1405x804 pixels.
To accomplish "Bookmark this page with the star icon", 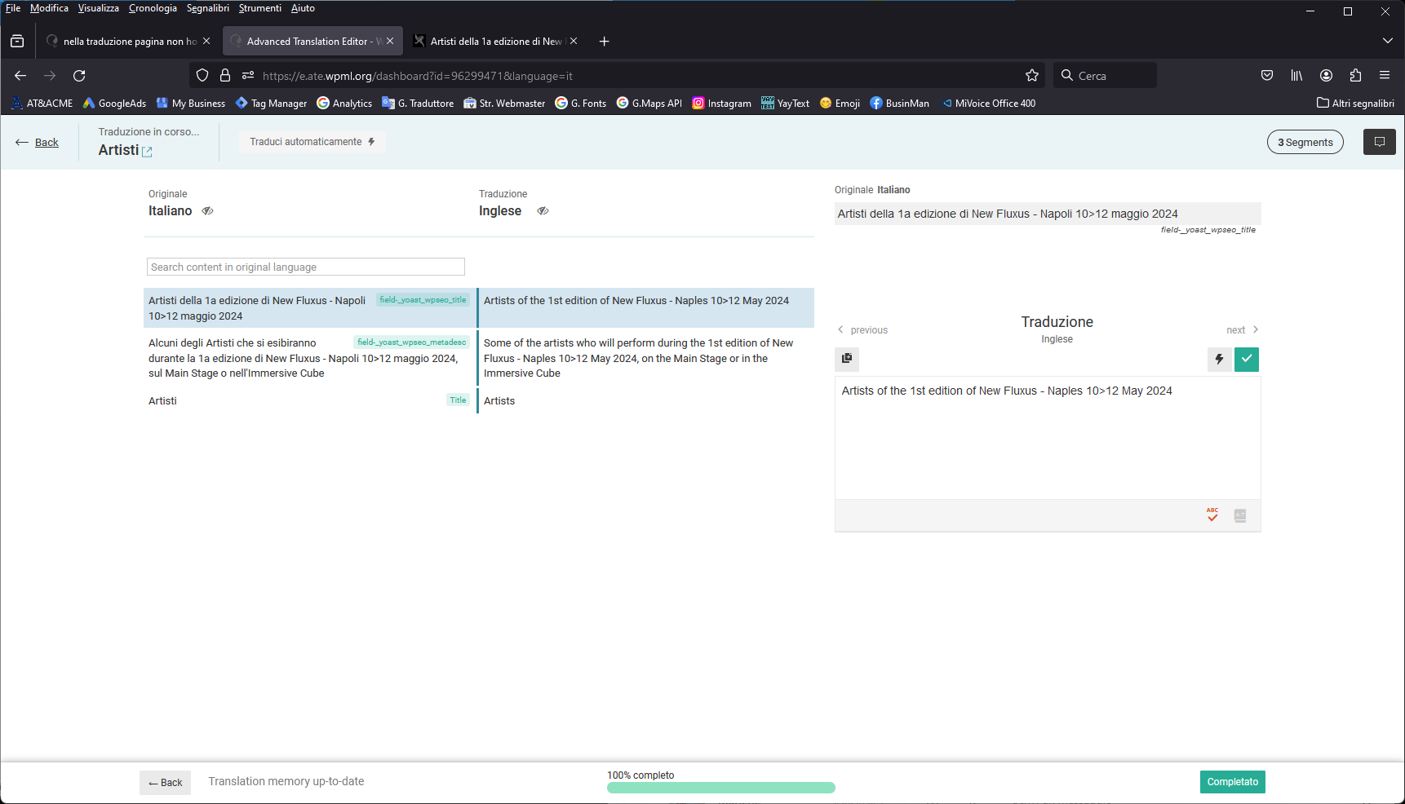I will click(x=1032, y=76).
